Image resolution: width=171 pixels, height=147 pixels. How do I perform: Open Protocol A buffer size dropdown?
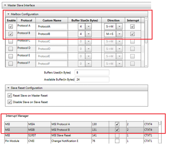[x=88, y=27]
